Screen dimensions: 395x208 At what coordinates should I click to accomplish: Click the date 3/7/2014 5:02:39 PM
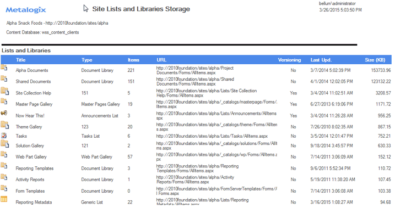[x=330, y=70]
